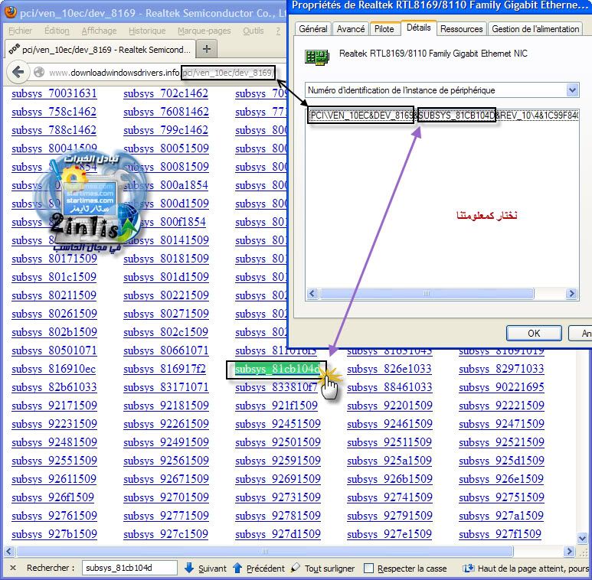Screen dimensions: 592x580
Task: Click browser page scroll down arrow
Action: tap(582, 538)
